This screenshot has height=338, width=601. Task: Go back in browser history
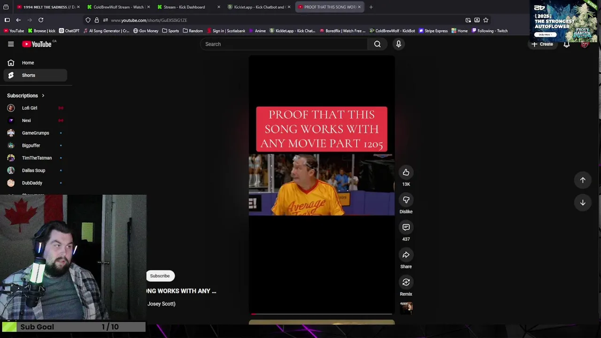coord(18,20)
